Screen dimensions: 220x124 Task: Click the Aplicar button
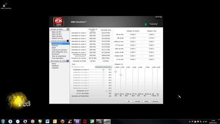click(x=146, y=101)
